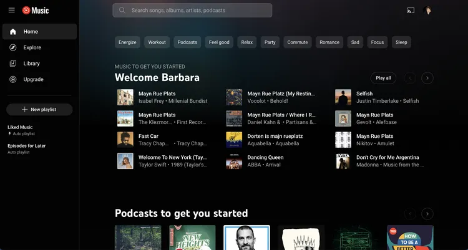Image resolution: width=468 pixels, height=250 pixels.
Task: Open the hamburger guide menu
Action: pyautogui.click(x=11, y=11)
